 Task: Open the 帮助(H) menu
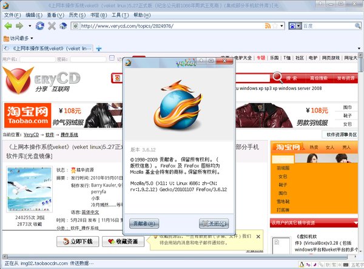142,15
